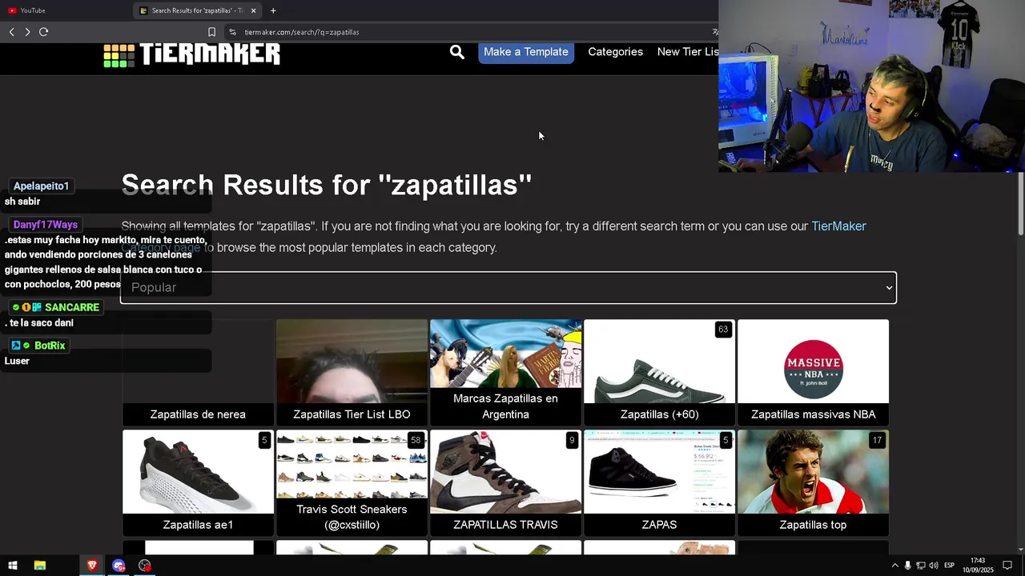This screenshot has width=1025, height=576.
Task: Open a new browser tab with the plus
Action: pyautogui.click(x=273, y=10)
